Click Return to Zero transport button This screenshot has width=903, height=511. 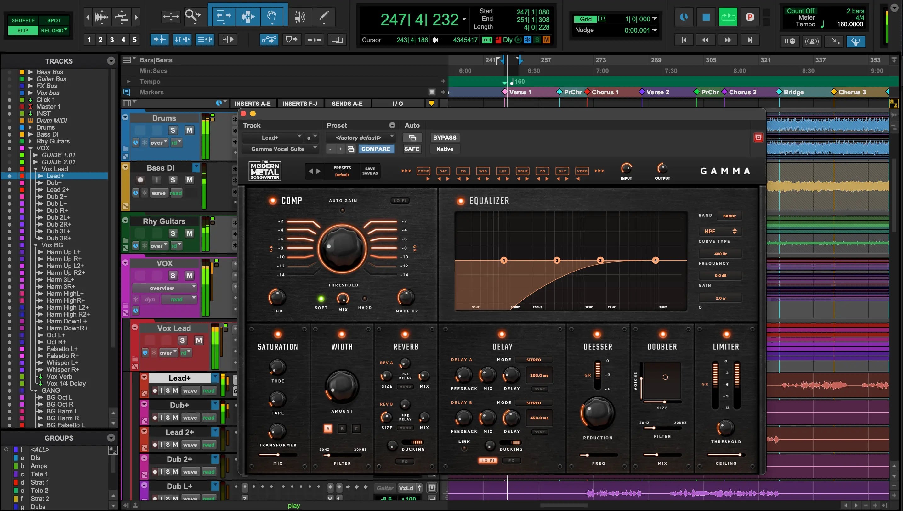[x=684, y=40]
